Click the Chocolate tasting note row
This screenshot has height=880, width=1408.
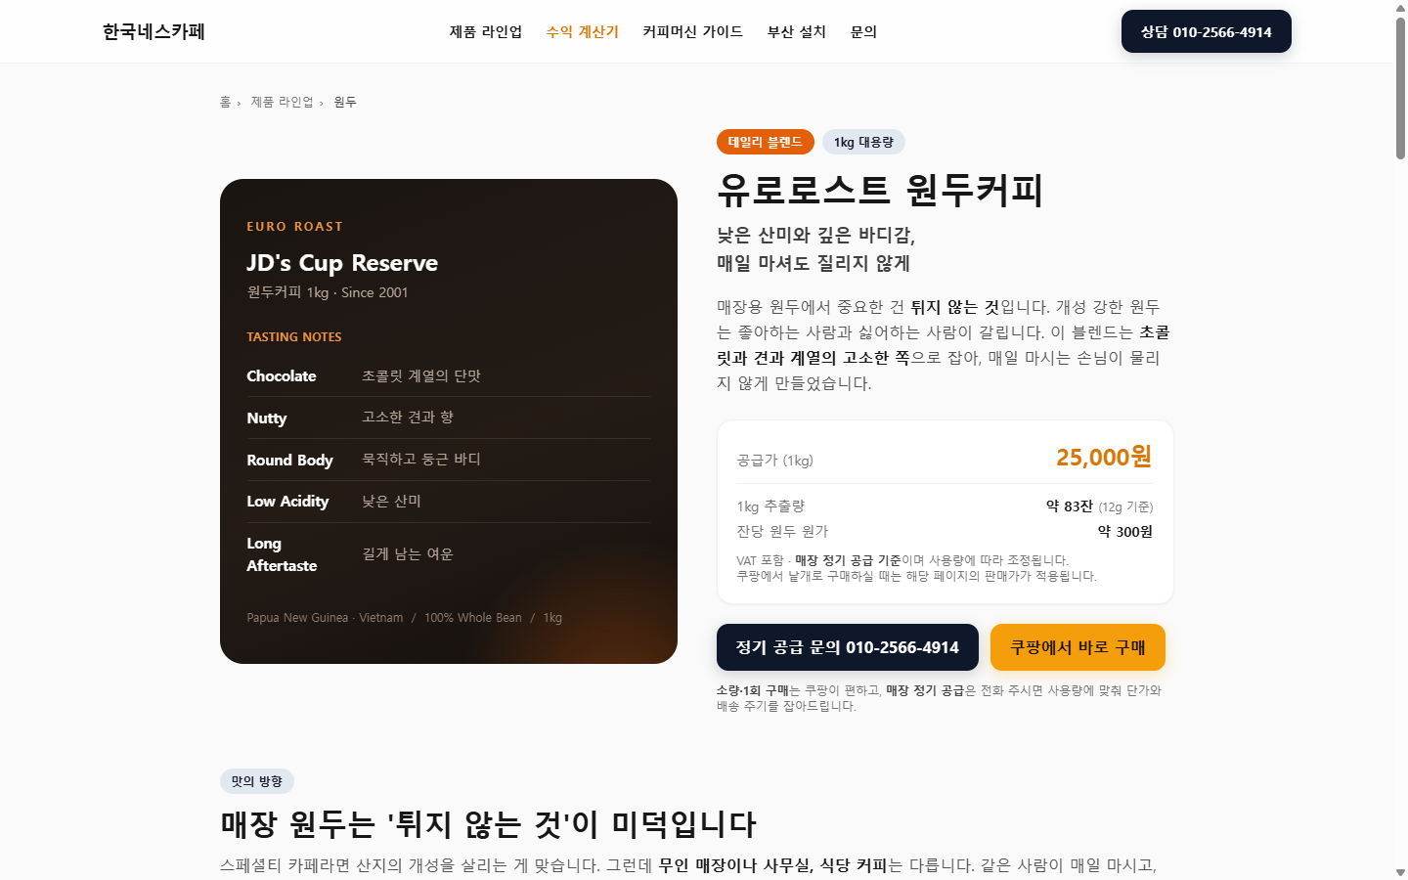(449, 376)
